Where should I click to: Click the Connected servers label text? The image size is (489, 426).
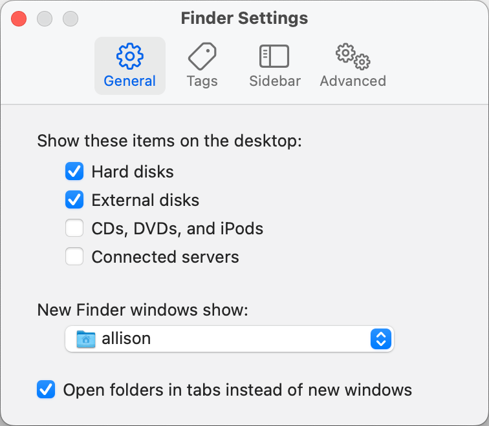click(165, 257)
